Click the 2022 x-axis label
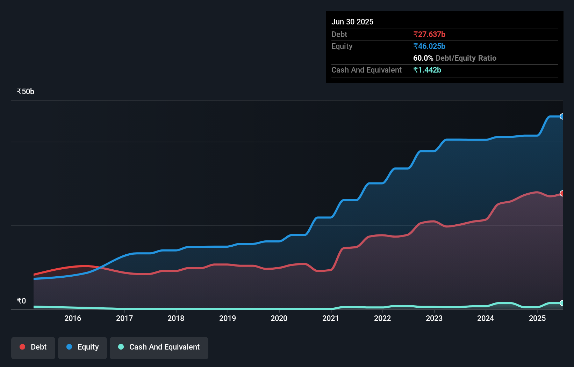This screenshot has width=574, height=367. pyautogui.click(x=382, y=318)
